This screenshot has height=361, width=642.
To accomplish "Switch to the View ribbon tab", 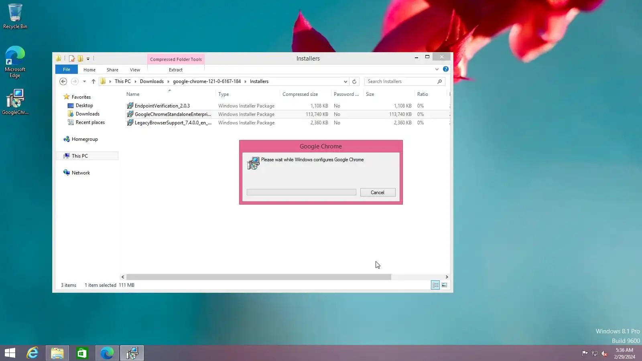I will click(135, 70).
